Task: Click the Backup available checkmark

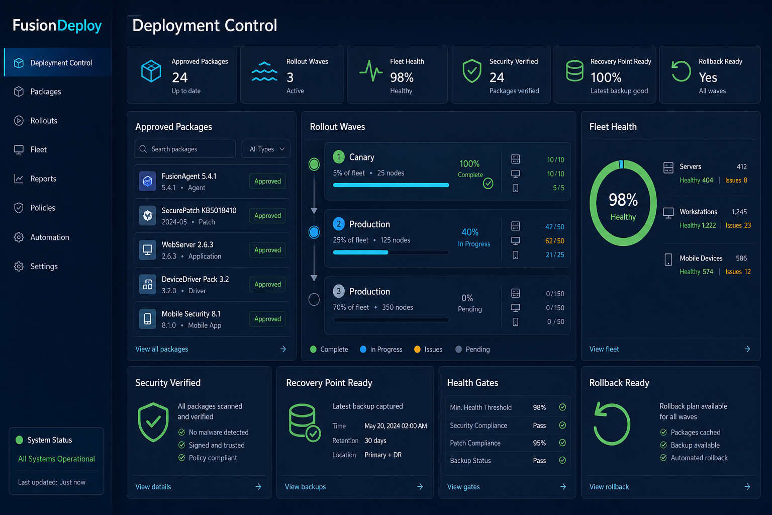Action: 663,445
